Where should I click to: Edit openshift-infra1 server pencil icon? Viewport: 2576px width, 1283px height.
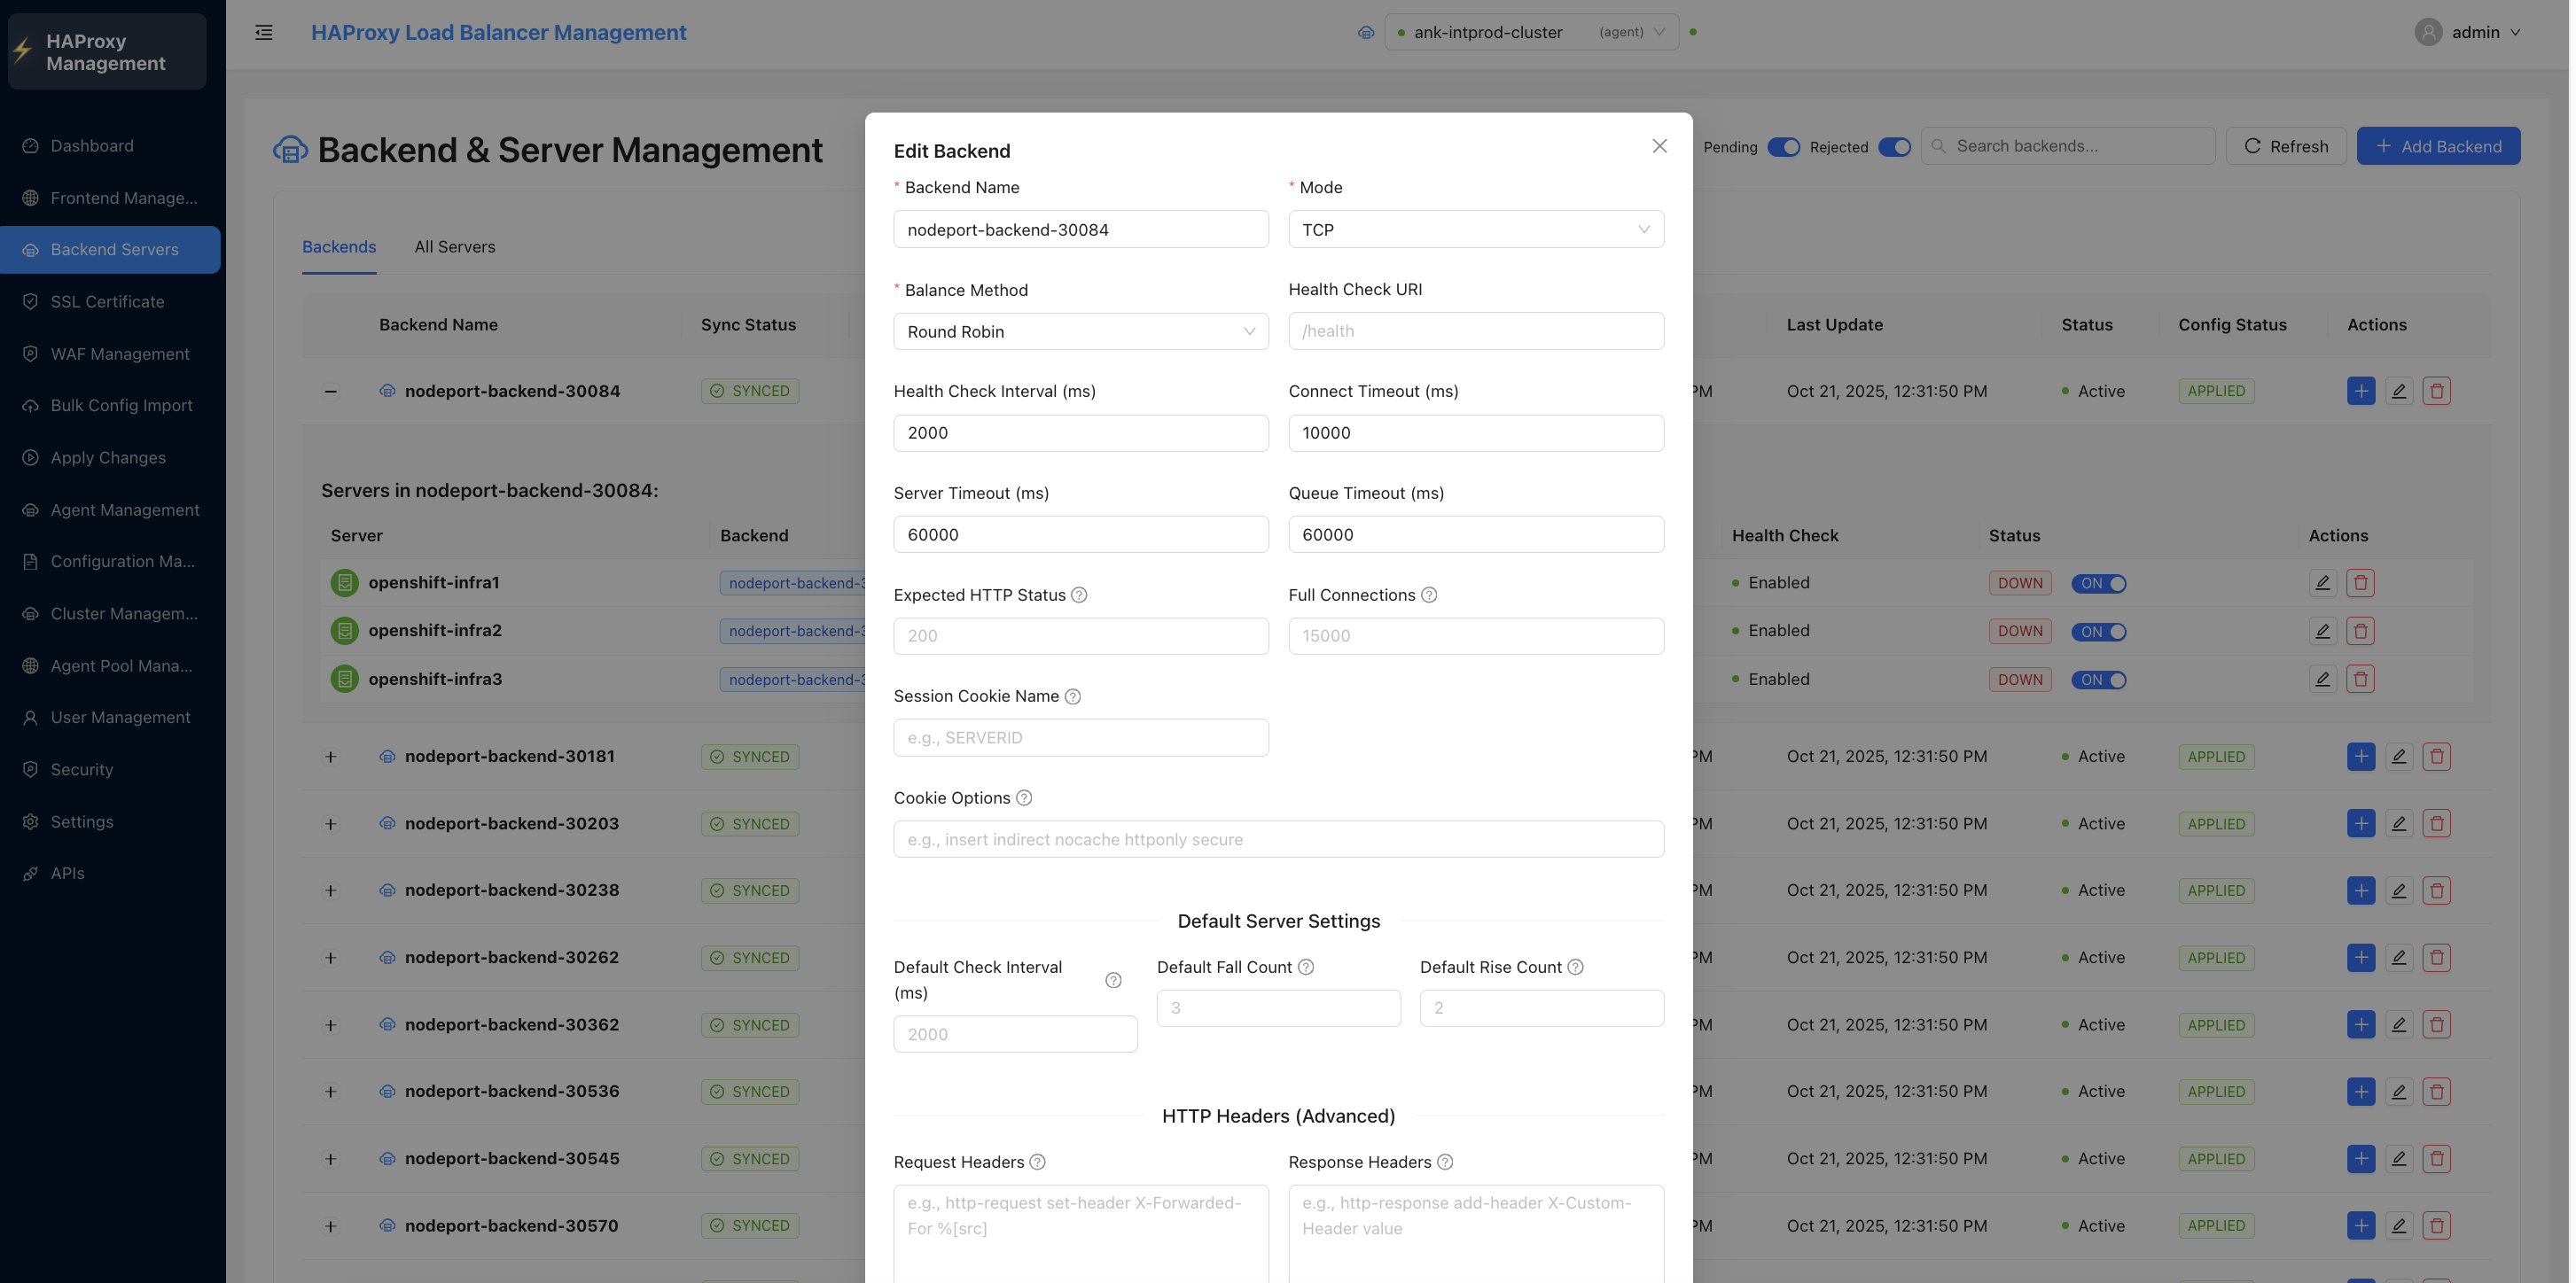[2322, 582]
